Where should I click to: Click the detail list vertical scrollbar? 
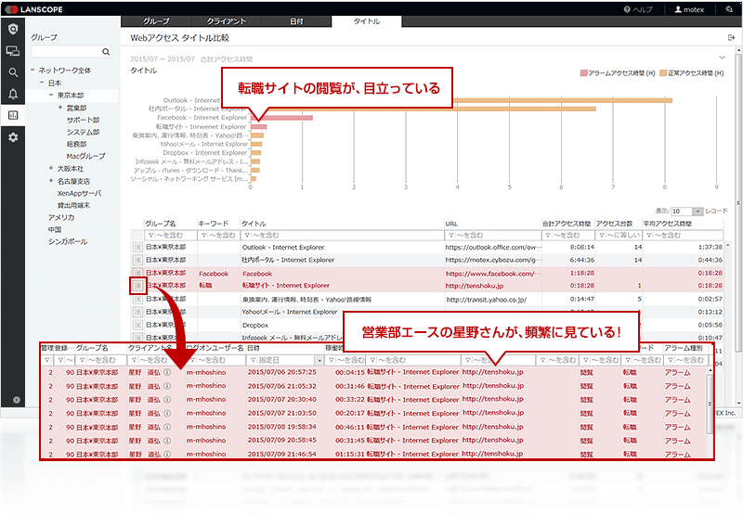click(x=710, y=404)
